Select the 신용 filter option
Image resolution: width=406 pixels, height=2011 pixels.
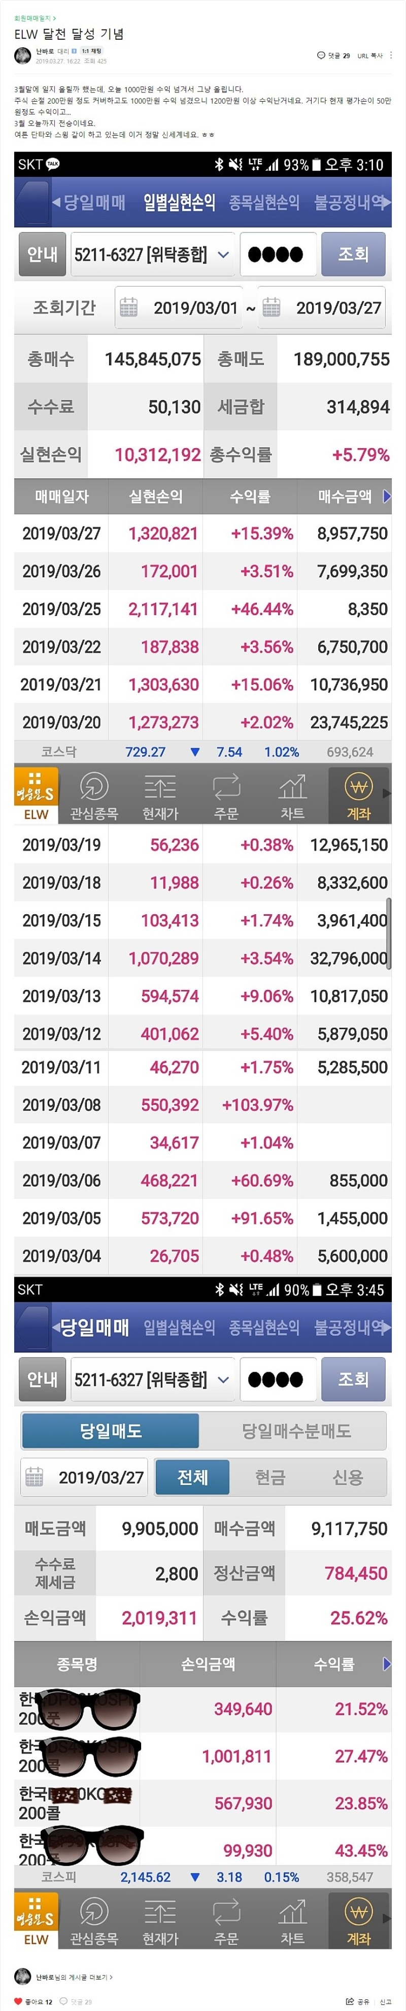(348, 1476)
